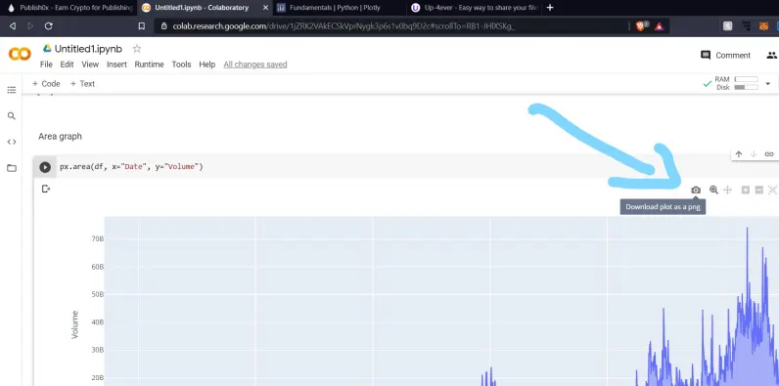Open the View menu
This screenshot has width=779, height=386.
tap(90, 64)
